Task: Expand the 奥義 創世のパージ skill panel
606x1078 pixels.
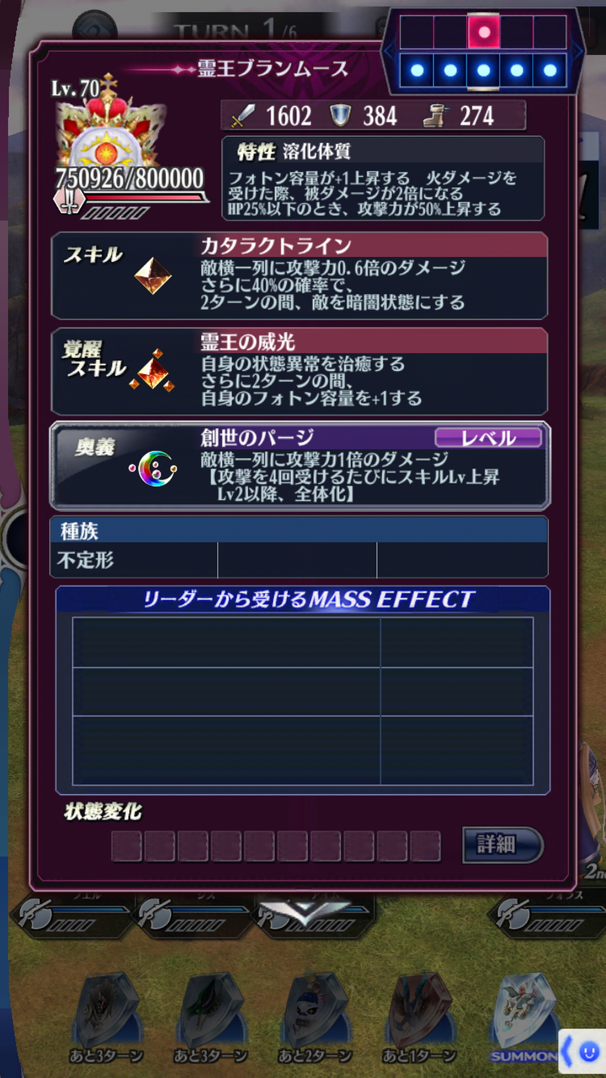Action: point(300,465)
